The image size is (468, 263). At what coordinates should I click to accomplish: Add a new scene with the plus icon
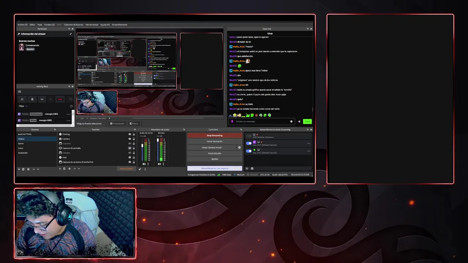tap(19, 169)
